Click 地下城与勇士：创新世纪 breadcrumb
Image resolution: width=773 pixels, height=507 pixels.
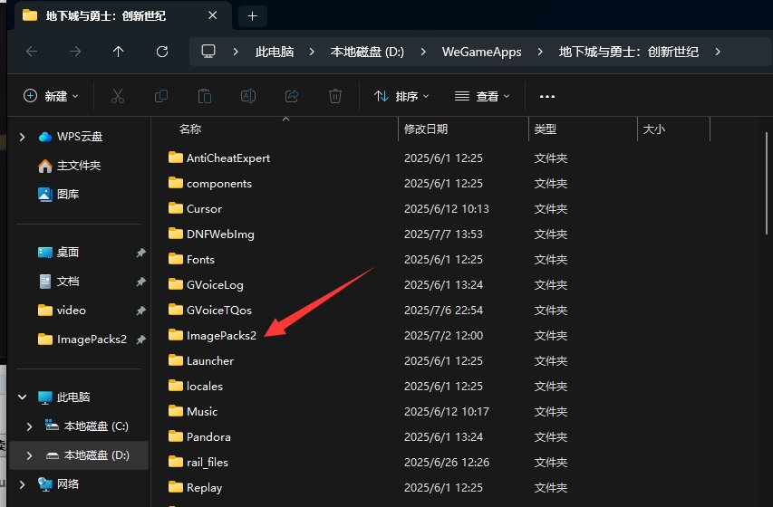click(629, 52)
